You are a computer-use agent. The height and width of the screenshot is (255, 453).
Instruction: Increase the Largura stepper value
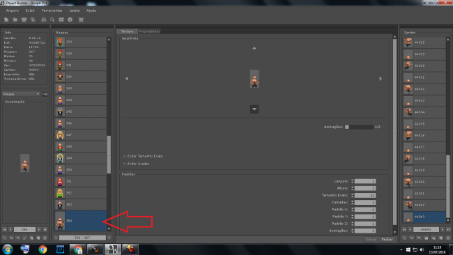coord(352,180)
